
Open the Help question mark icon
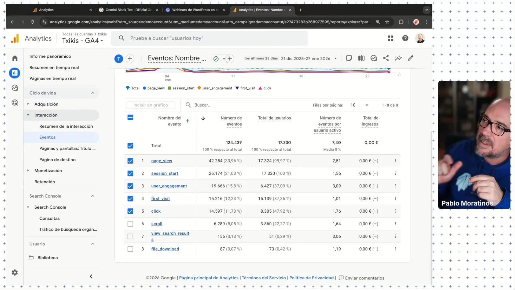[405, 38]
